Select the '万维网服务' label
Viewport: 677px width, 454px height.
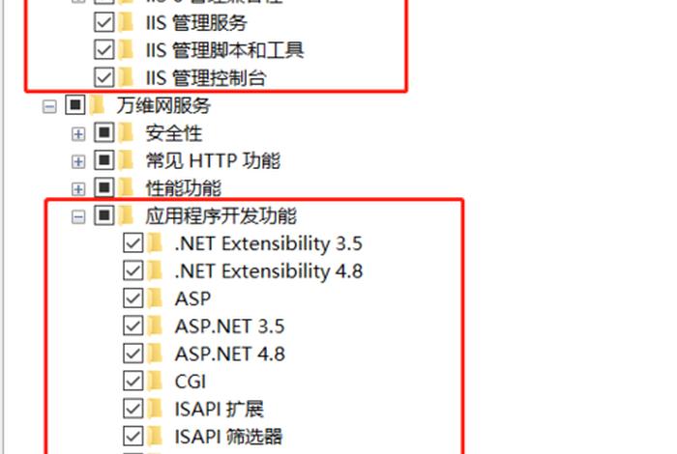(163, 105)
